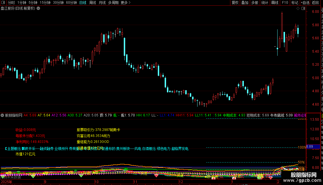Select the 60分钟 period tab

tap(71, 3)
